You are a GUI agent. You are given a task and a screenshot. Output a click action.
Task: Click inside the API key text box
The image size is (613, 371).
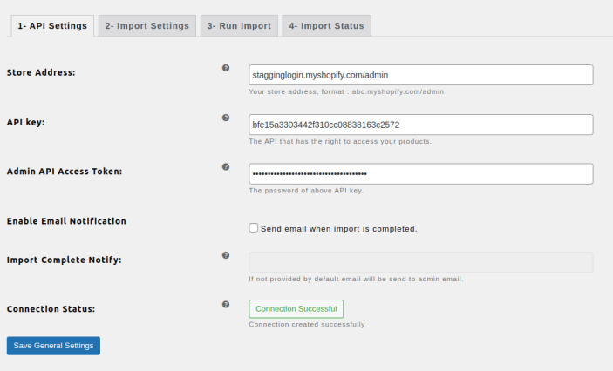(420, 125)
